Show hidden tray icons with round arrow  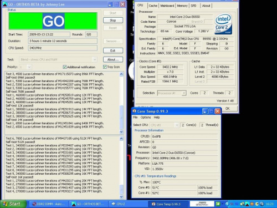227,204
